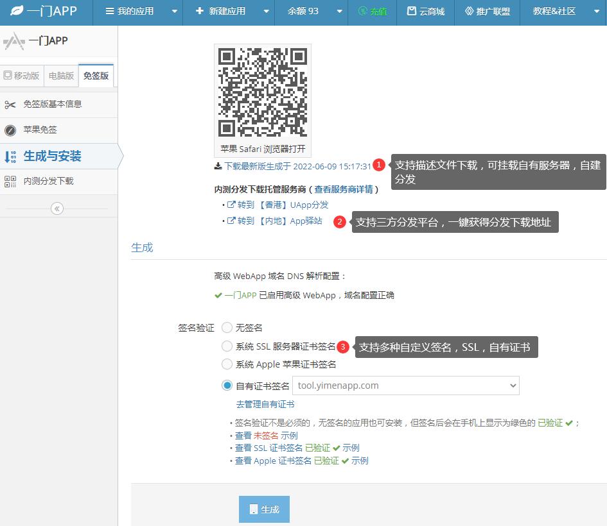Viewport: 607px width, 526px height.
Task: Open 查看 SSL 证书签名已验证示例 link
Action: (x=297, y=448)
